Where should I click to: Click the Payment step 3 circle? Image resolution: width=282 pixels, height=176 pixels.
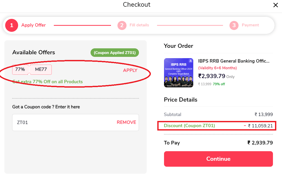234,25
